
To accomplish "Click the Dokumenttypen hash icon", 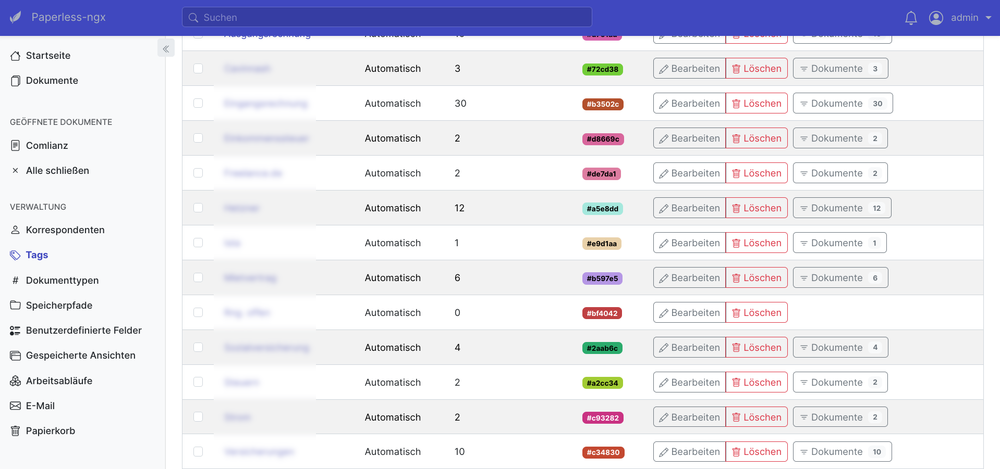I will tap(15, 280).
